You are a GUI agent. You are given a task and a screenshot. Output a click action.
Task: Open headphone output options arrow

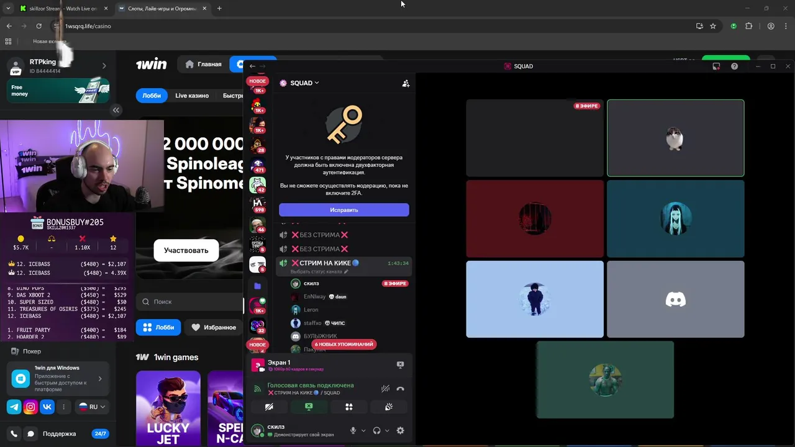[x=387, y=430]
